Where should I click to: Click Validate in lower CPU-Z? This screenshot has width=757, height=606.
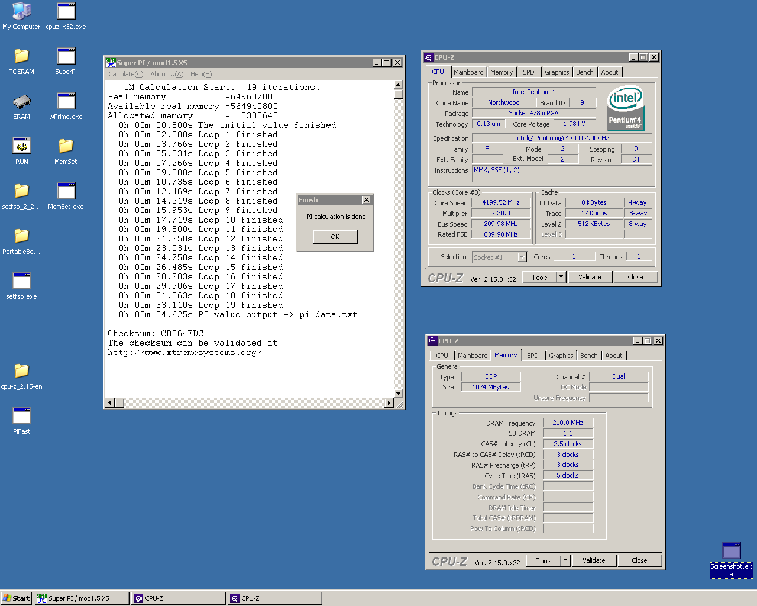(x=594, y=560)
